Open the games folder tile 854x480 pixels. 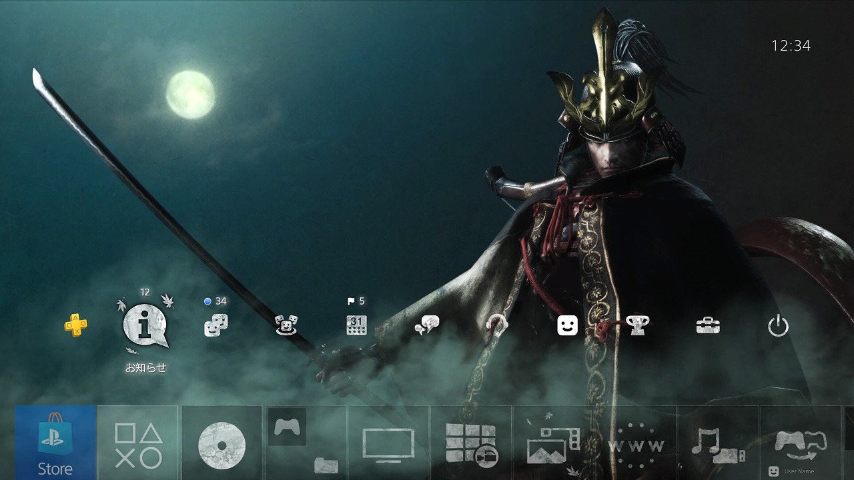tap(306, 444)
